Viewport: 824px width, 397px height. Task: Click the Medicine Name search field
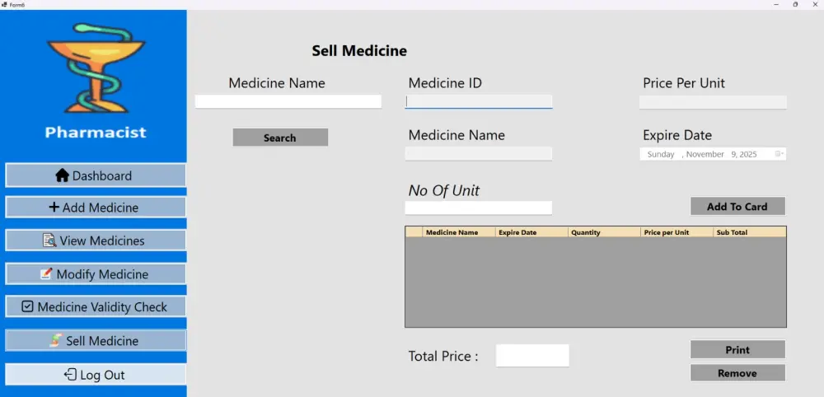(x=288, y=101)
